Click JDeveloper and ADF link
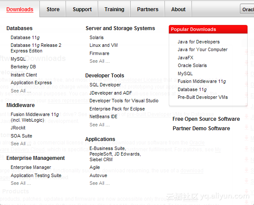Image resolution: width=254 pixels, height=205 pixels. (x=111, y=93)
